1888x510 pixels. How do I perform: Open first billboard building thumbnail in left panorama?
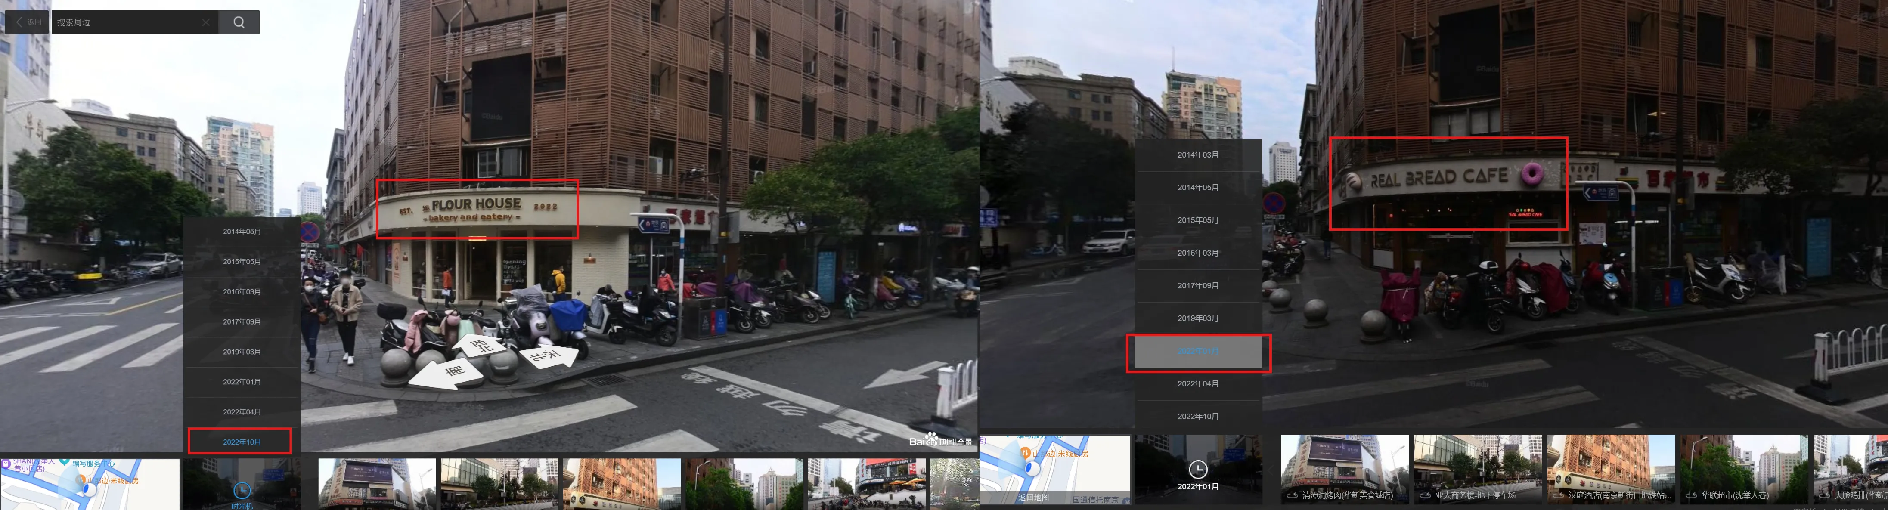(x=377, y=484)
